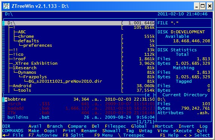Click the F8 Split option
Viewport: 215px width, 140px height.
tap(73, 135)
